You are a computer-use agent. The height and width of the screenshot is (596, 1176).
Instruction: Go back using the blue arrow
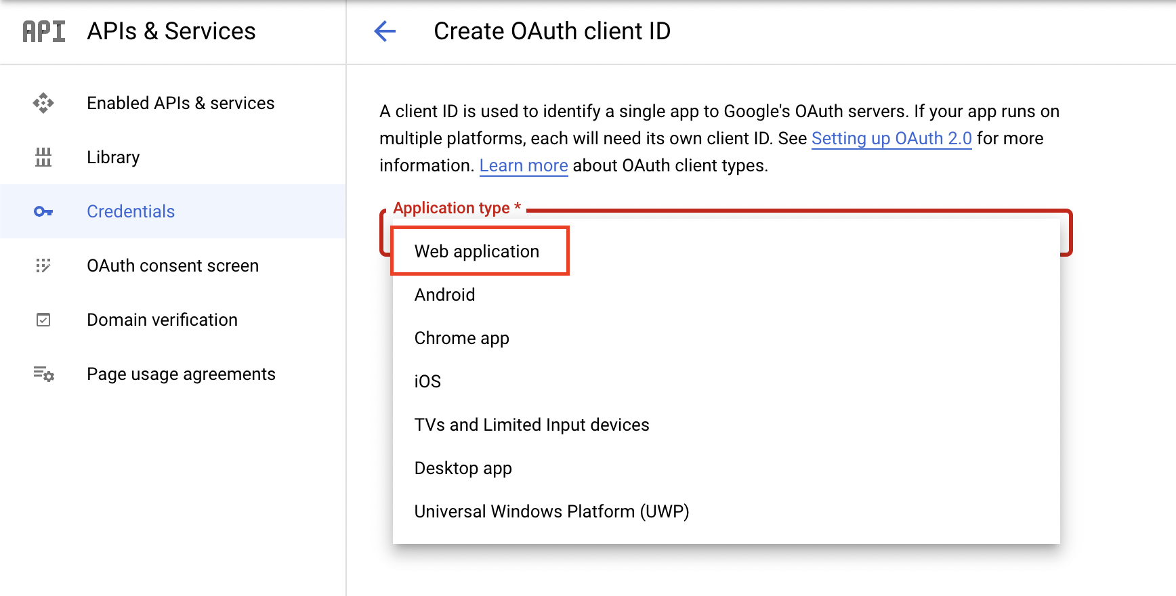(x=385, y=31)
